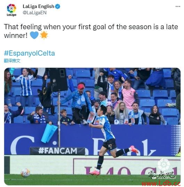Screen dimensions: 184x187
Task: Click the www.Ldb.cc red watermark text
Action: (161, 183)
